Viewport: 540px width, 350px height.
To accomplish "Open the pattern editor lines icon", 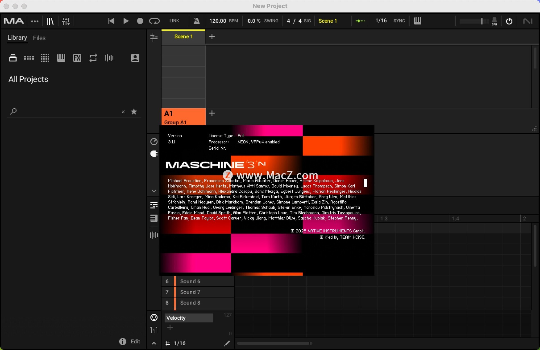I will 154,205.
